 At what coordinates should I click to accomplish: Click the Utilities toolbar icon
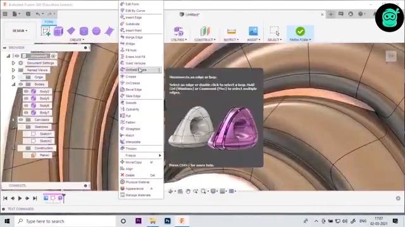pyautogui.click(x=178, y=31)
